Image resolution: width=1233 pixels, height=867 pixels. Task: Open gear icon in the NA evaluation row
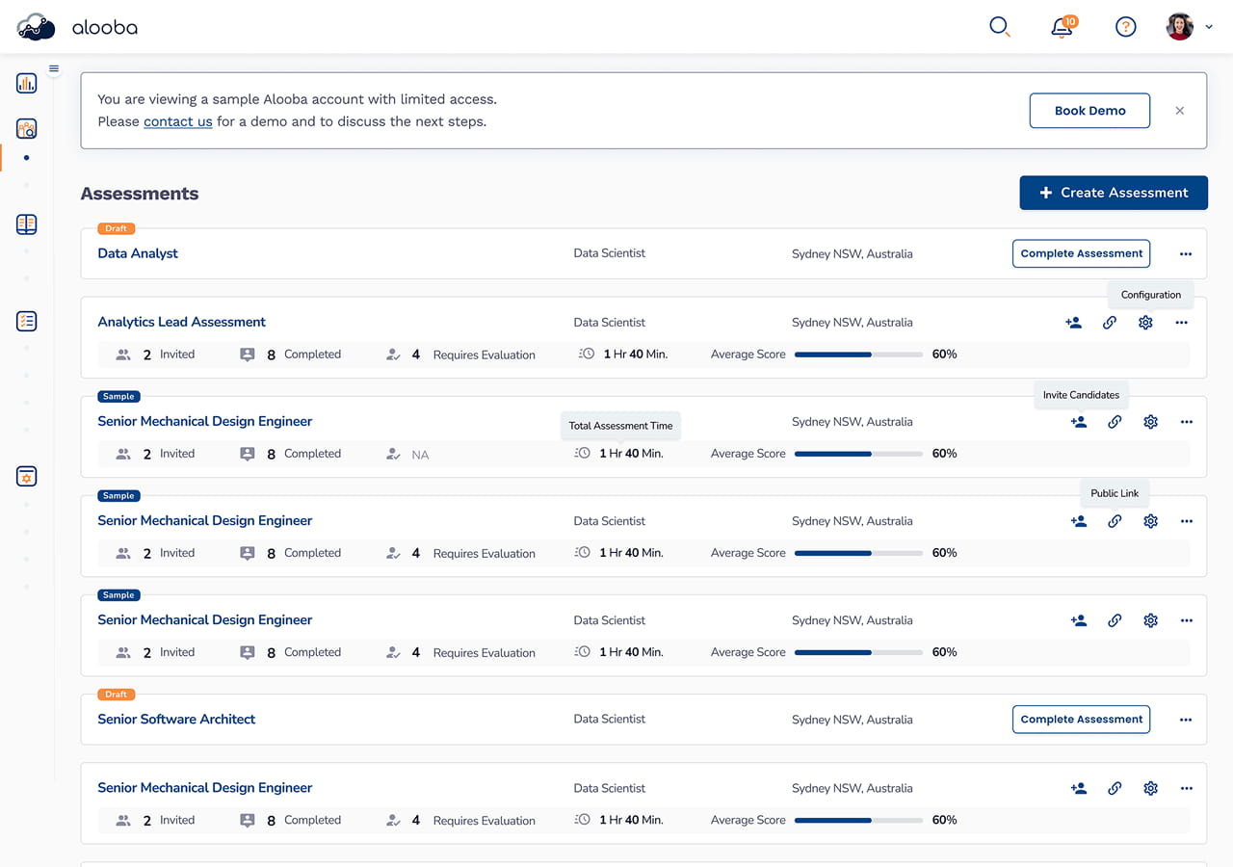[1150, 422]
